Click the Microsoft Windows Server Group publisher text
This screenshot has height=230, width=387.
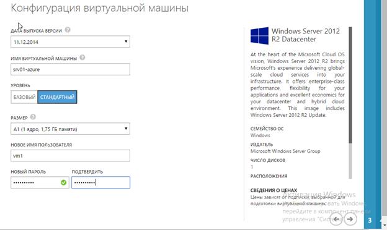(x=285, y=151)
